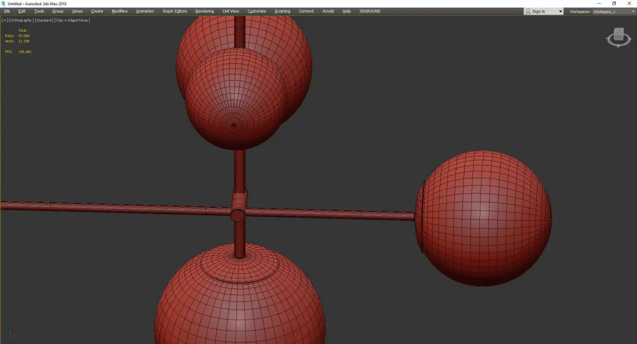Open the Content menu

[306, 11]
